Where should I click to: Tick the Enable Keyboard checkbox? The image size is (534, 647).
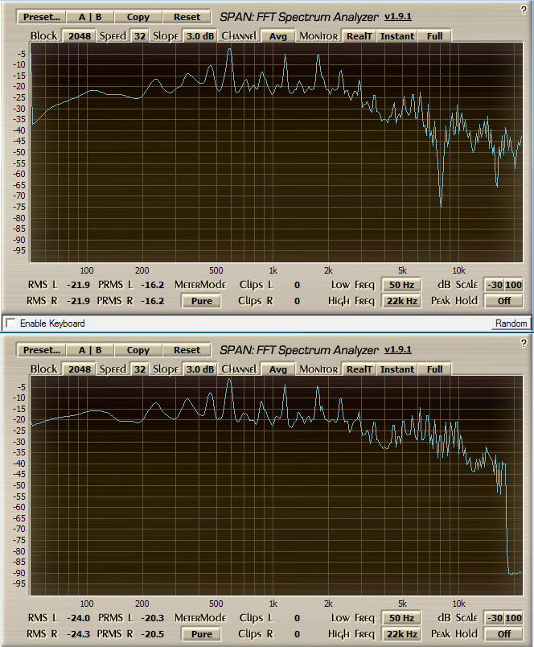pos(10,323)
